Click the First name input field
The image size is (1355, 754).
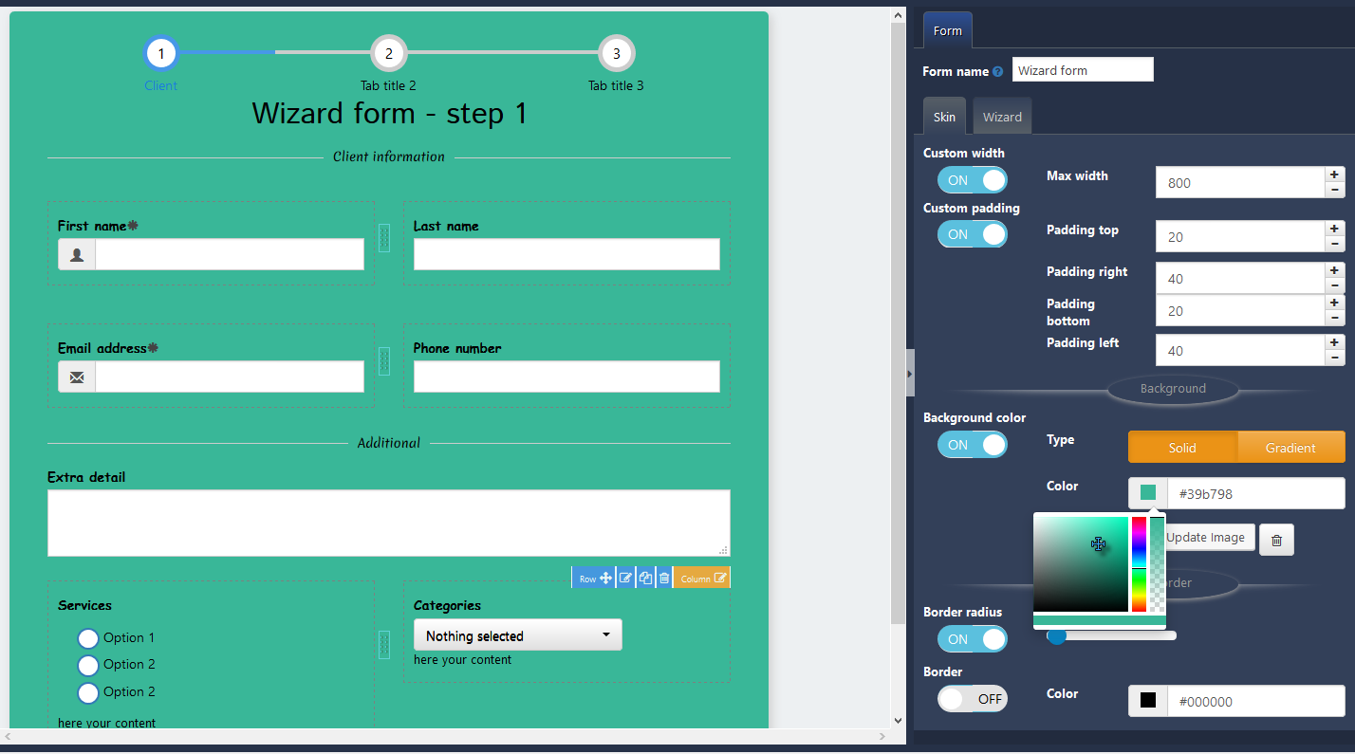point(230,254)
